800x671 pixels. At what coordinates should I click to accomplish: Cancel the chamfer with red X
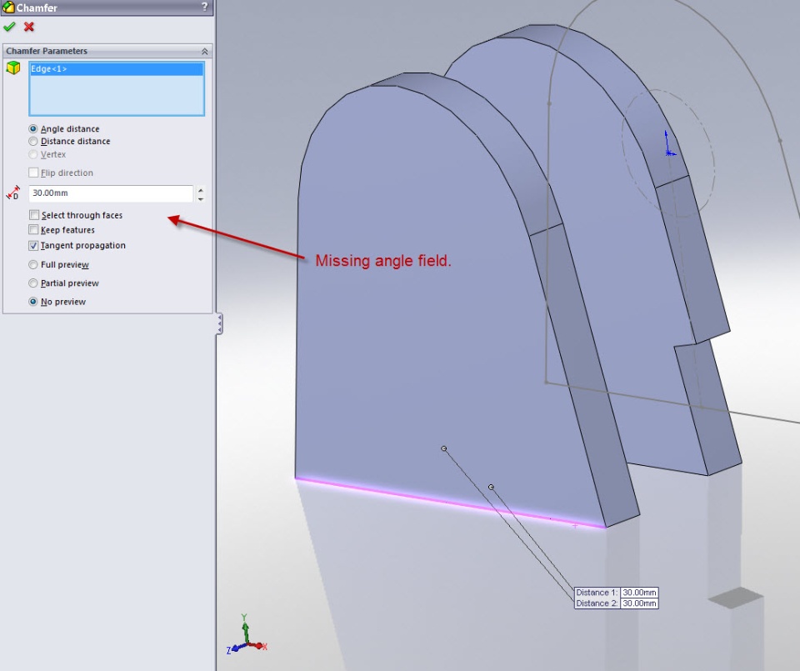[x=29, y=27]
